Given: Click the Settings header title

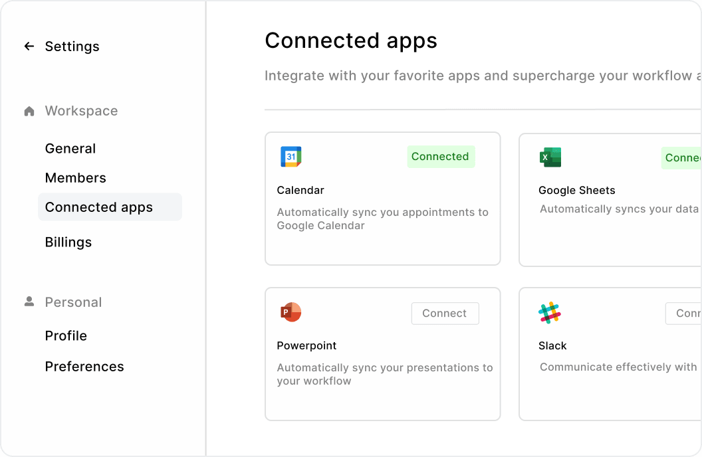Looking at the screenshot, I should (x=72, y=46).
